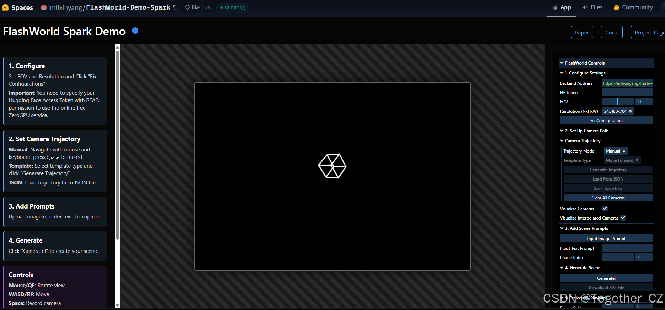Click the Download SPZ File button
The height and width of the screenshot is (310, 665).
pyautogui.click(x=606, y=287)
